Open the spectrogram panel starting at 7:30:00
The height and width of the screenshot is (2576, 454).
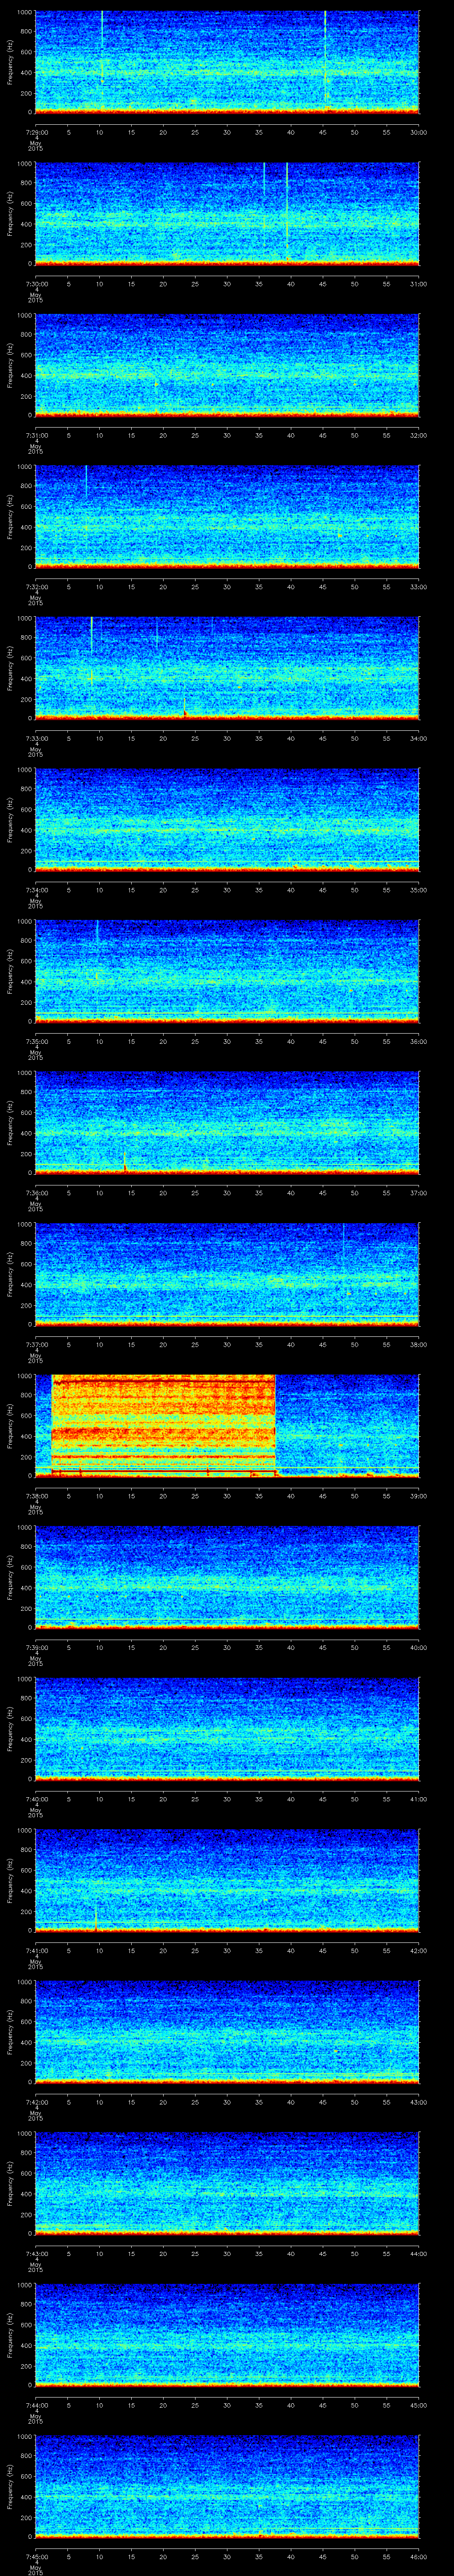tap(227, 213)
